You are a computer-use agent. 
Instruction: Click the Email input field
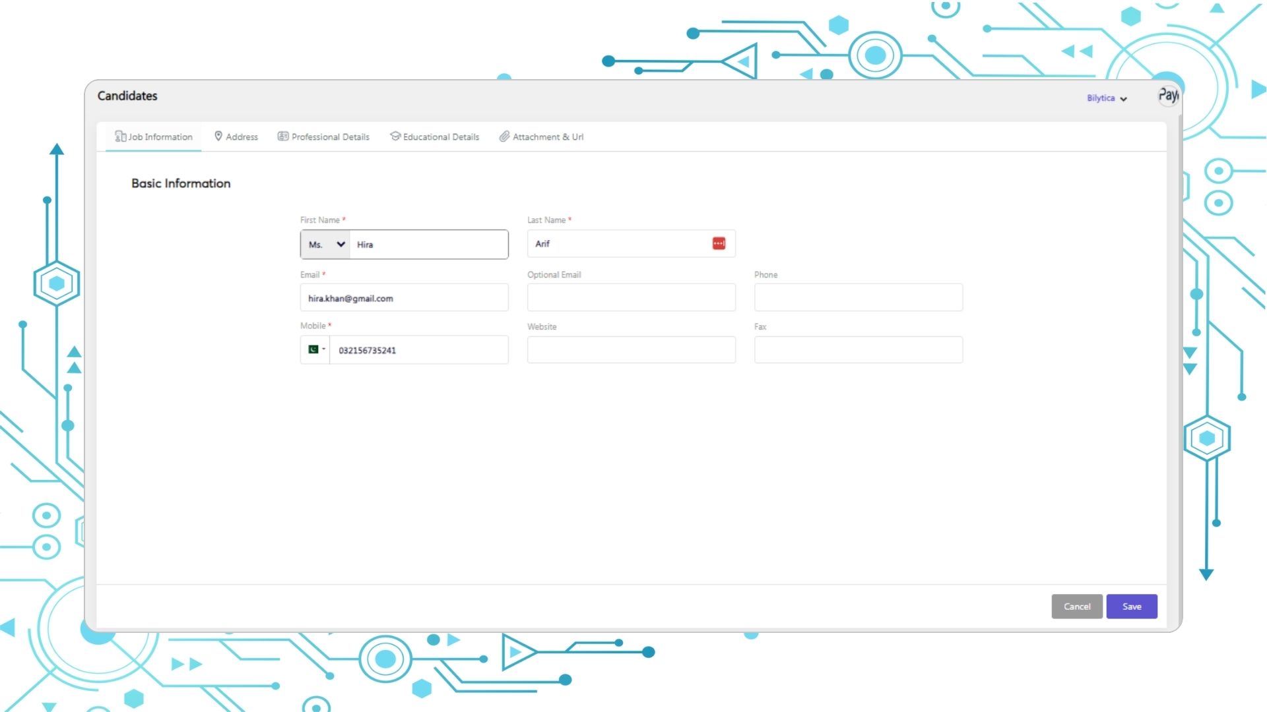404,297
